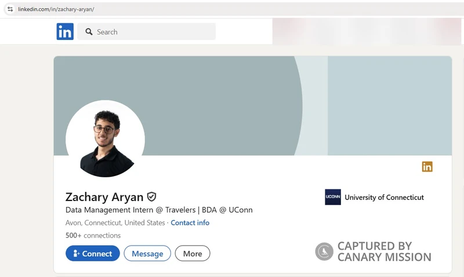Select the linkedin.com address bar URL
Image resolution: width=464 pixels, height=277 pixels.
click(56, 9)
